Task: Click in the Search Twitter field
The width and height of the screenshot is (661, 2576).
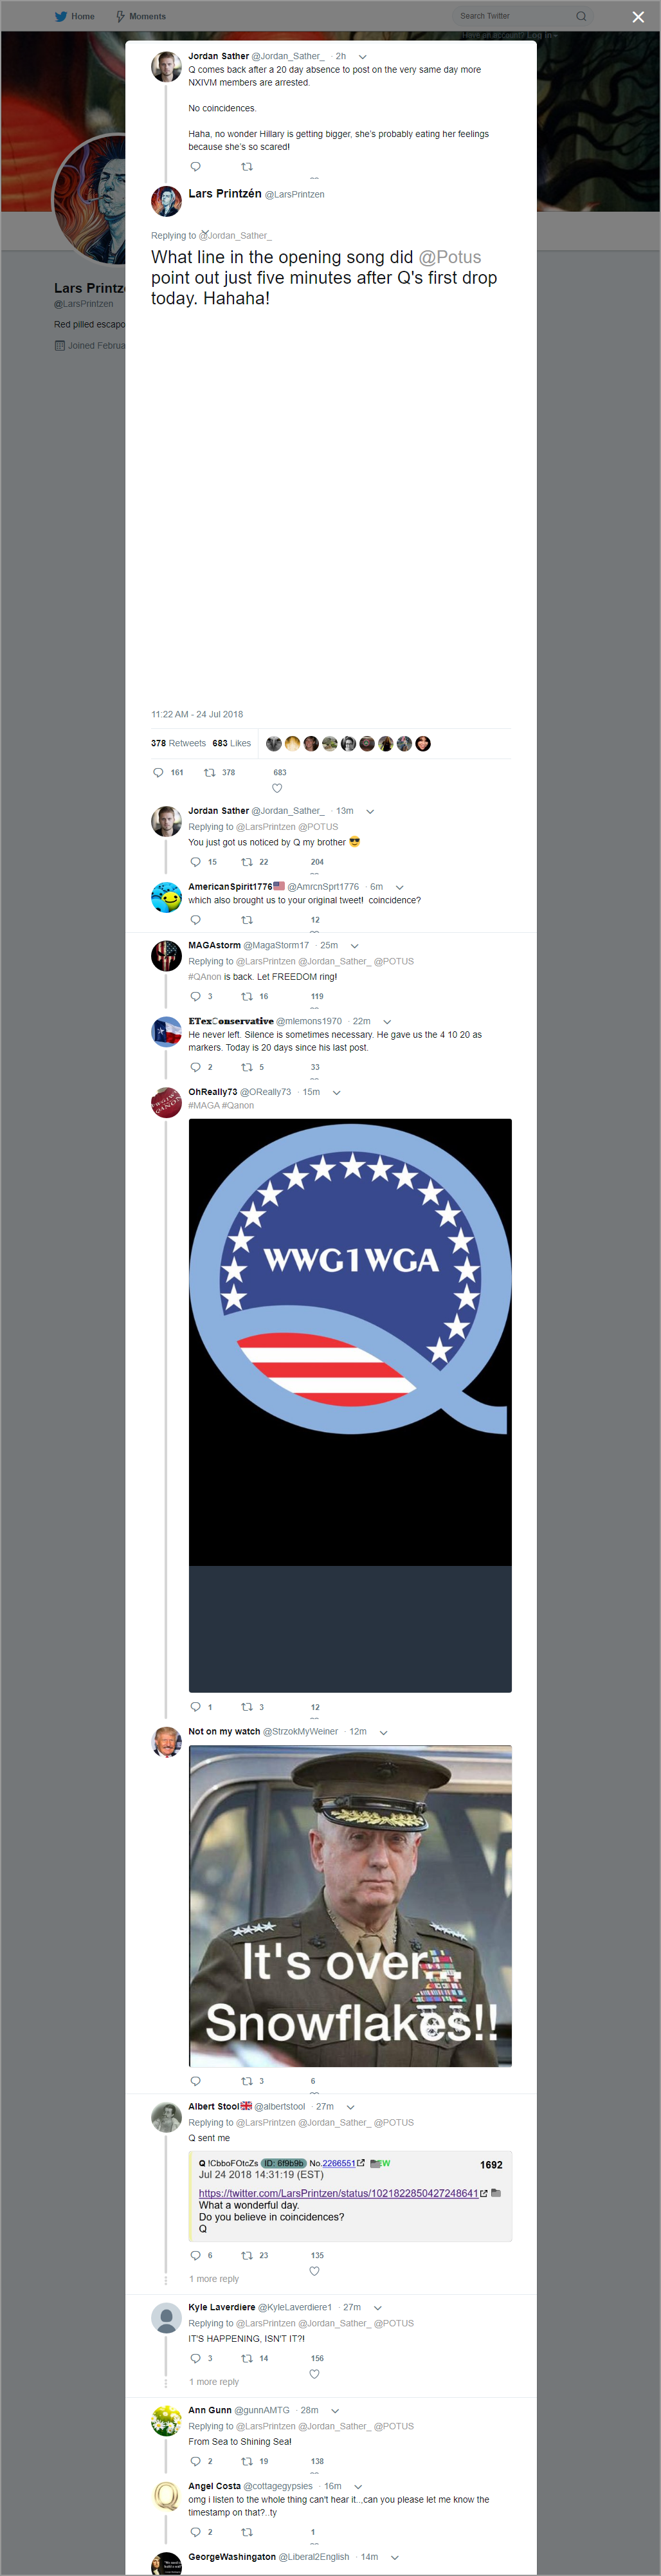Action: coord(515,16)
